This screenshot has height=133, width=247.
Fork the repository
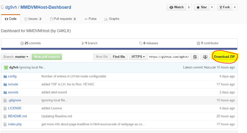(x=224, y=7)
